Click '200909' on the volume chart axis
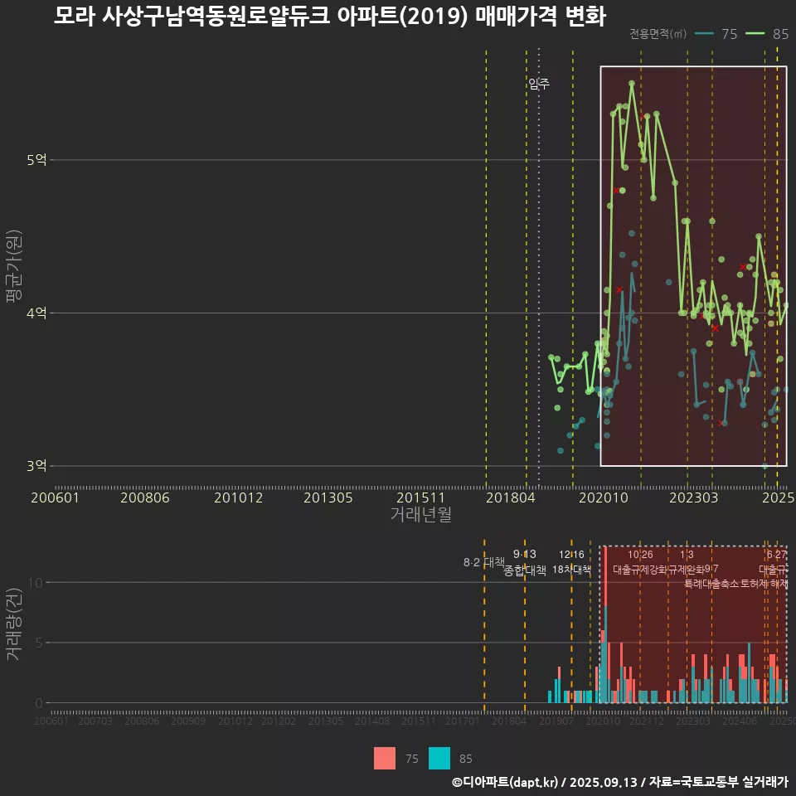Image resolution: width=796 pixels, height=796 pixels. coord(188,721)
